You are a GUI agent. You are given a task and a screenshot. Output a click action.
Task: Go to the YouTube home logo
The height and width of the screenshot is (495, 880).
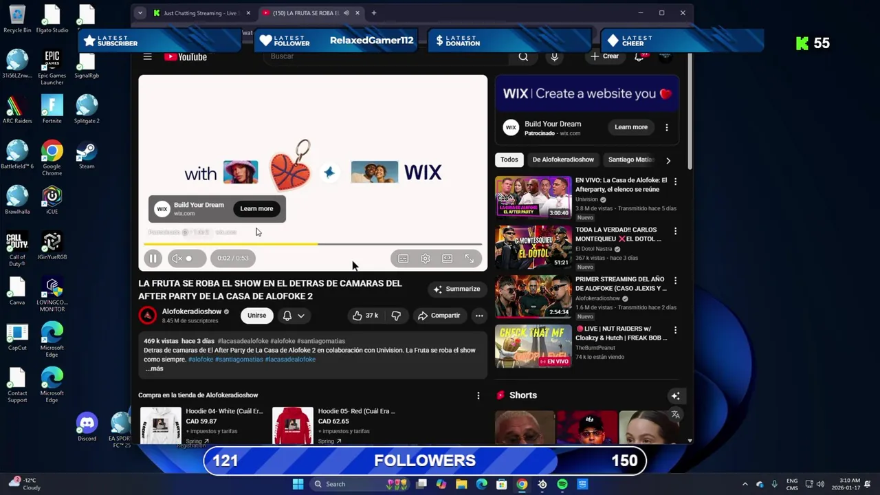click(186, 57)
